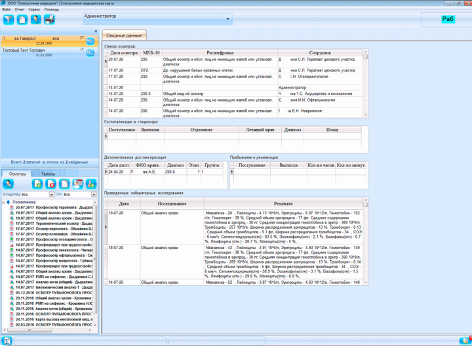Open the Сервис menu
Screen dimensions: 472x346
click(x=34, y=9)
